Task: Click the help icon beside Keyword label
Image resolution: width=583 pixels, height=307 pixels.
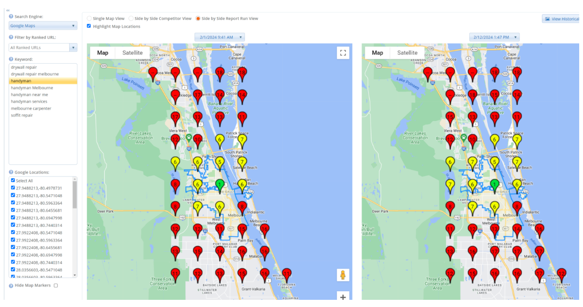Action: (11, 59)
